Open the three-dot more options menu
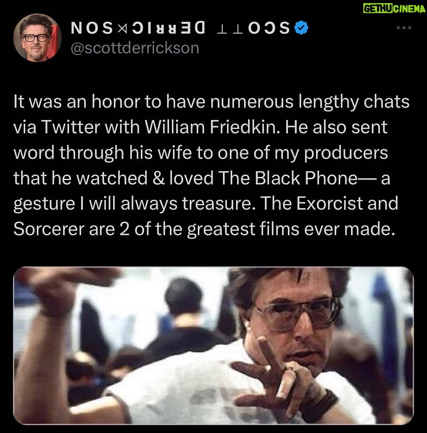The image size is (427, 433). 404,28
